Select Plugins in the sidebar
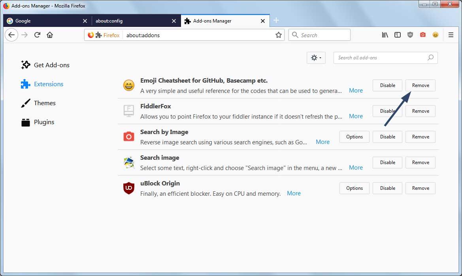 (43, 122)
